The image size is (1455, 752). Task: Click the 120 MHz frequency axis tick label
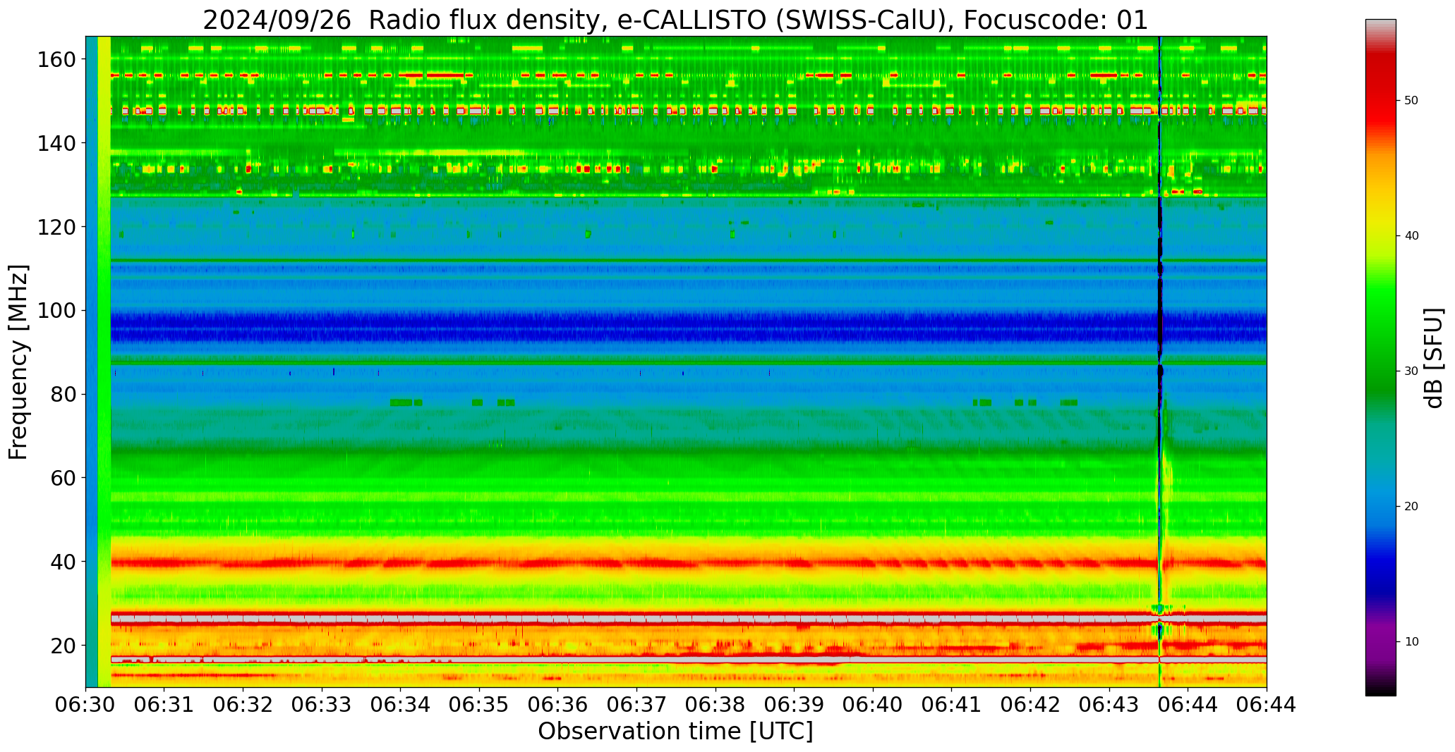click(56, 227)
